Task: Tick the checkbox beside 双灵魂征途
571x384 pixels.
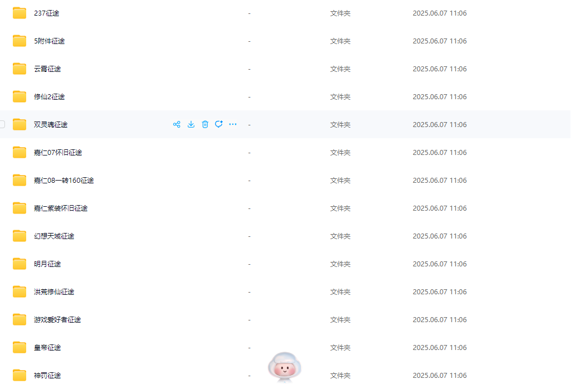Action: 2,124
